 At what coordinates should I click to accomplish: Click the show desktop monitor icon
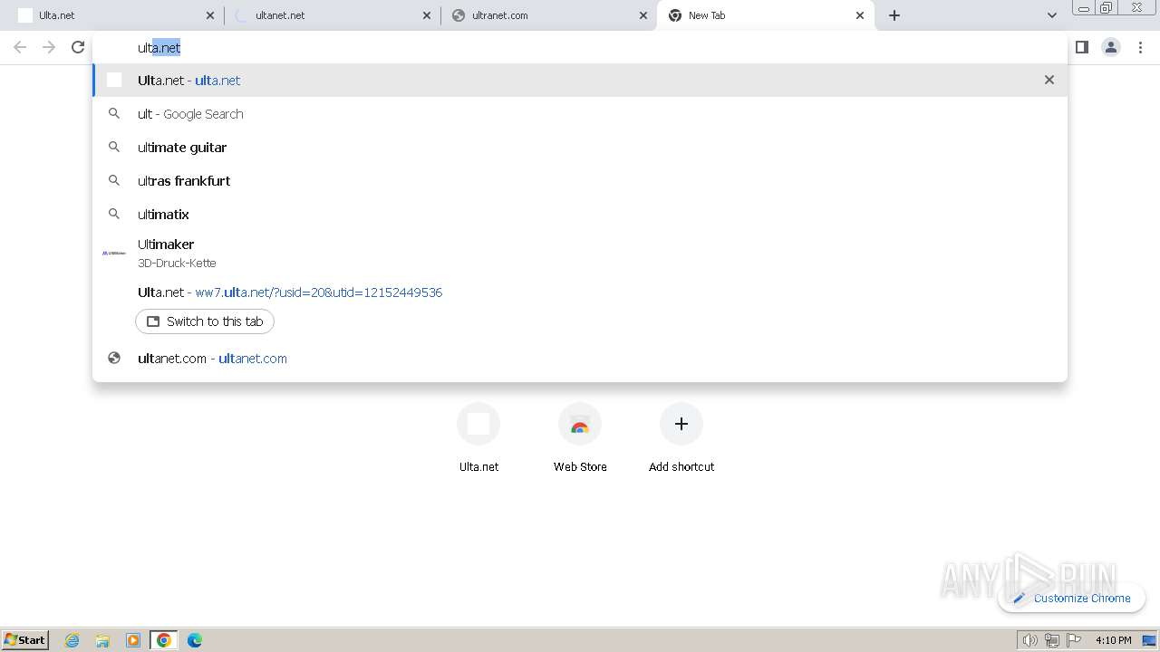pyautogui.click(x=1149, y=640)
